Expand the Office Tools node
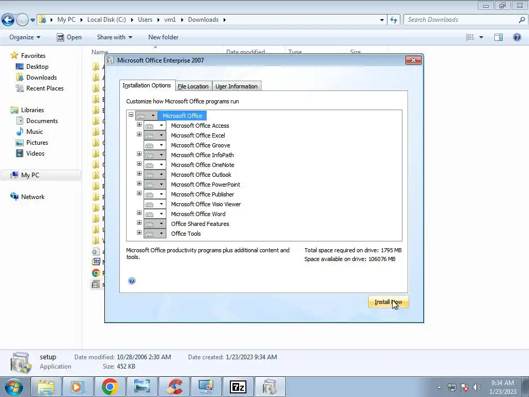 pos(139,232)
